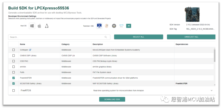This screenshot has width=222, height=109.
Task: Click the CANopen name text
Action: [24, 50]
